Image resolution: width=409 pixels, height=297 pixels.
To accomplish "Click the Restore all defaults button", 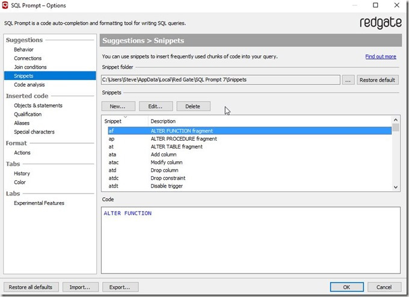I will coord(31,287).
